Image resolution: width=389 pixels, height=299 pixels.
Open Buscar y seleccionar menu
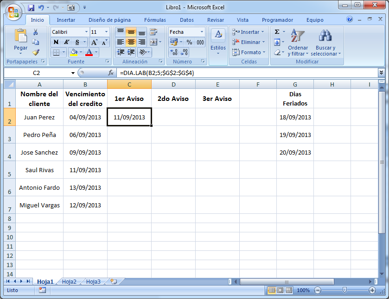pos(326,42)
